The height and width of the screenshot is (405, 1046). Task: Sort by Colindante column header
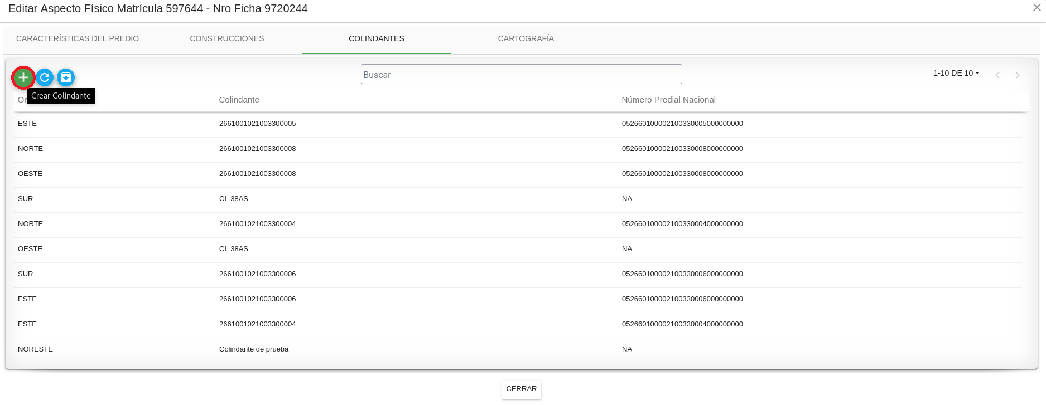(239, 100)
